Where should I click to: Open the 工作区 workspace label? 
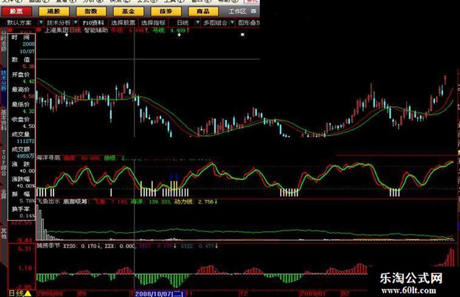(237, 12)
